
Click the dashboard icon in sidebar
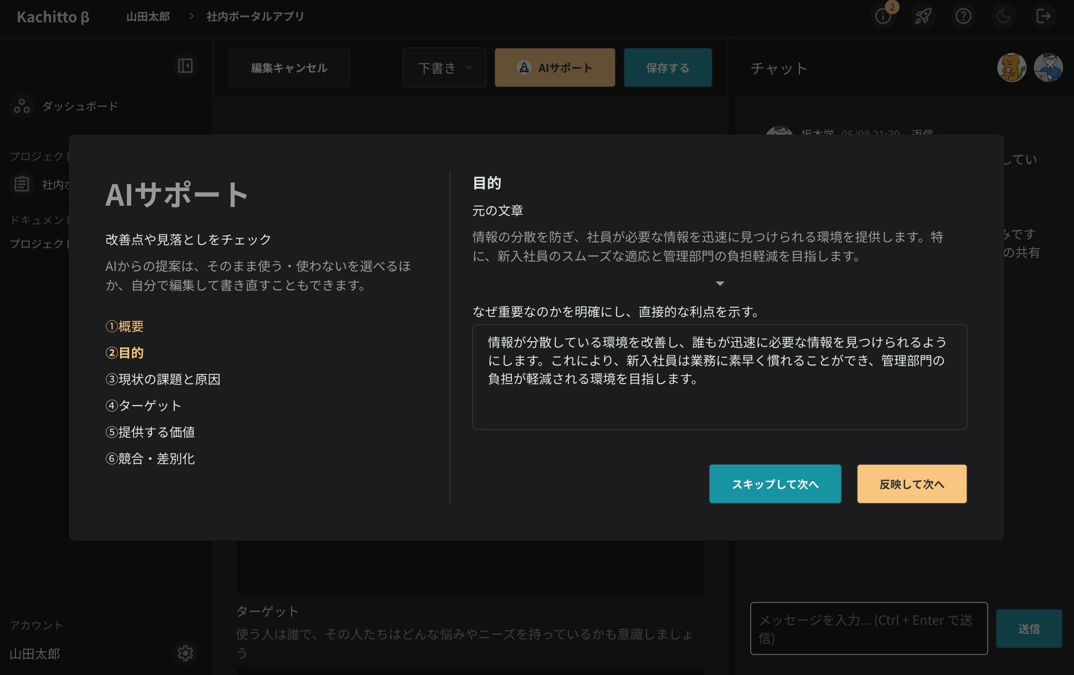[x=22, y=106]
